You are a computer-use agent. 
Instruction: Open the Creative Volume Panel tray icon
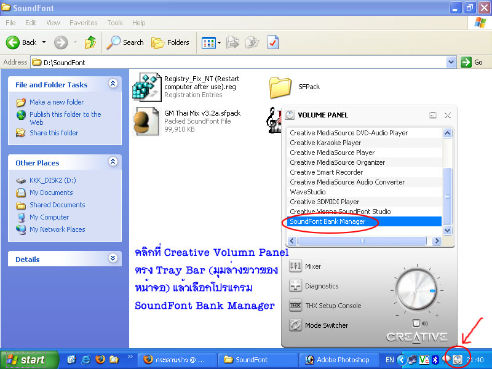(458, 360)
